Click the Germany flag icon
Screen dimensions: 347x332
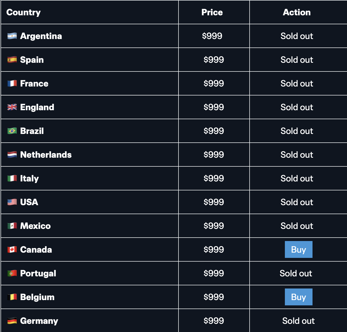point(12,321)
